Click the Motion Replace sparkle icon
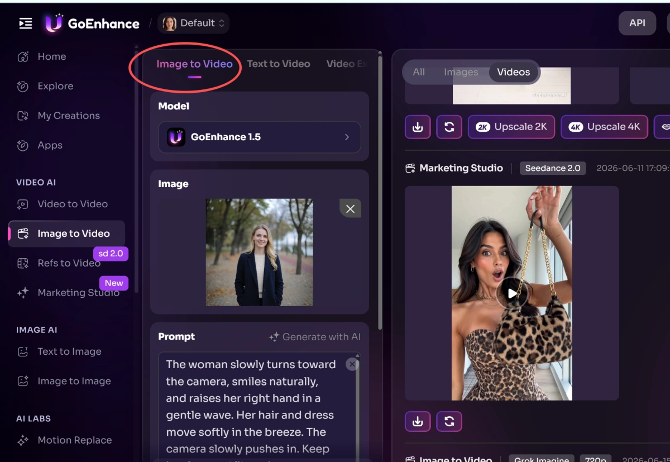 23,440
